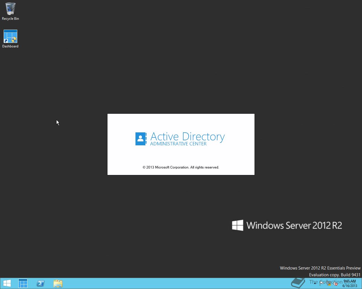Select the Dashboard desktop shortcut
Screen dimensions: 362x289
[x=10, y=39]
